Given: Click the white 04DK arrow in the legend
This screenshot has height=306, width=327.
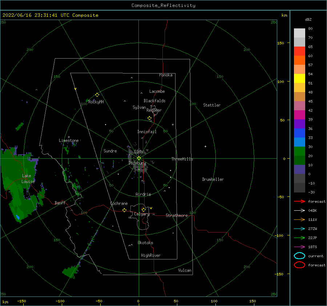Looking at the screenshot, I should (299, 211).
